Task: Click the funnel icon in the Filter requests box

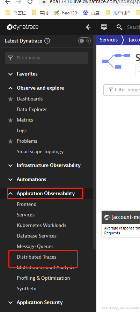Action: (x=111, y=90)
